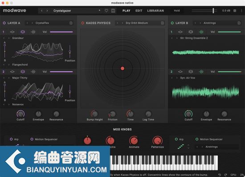The height and width of the screenshot is (177, 245).
Task: Toggle Layer A Motion Sequencer power
Action: point(32,139)
